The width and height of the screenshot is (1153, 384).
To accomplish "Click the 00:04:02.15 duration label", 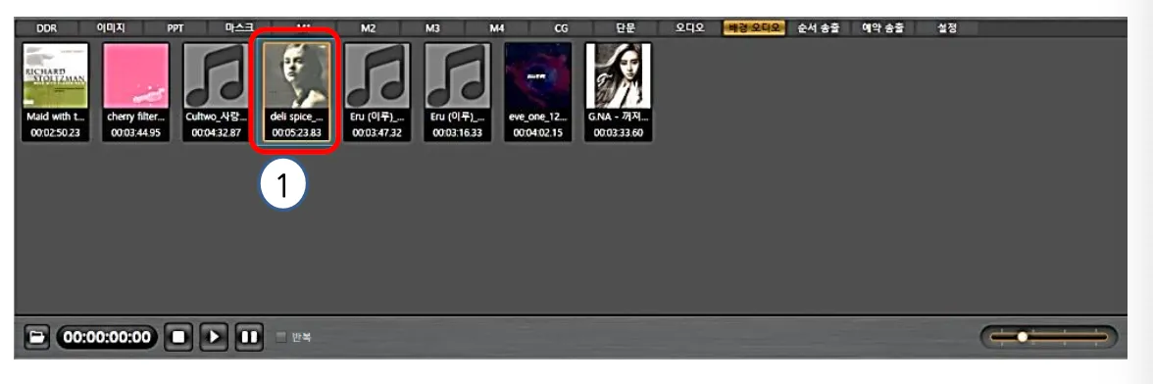I will [537, 133].
